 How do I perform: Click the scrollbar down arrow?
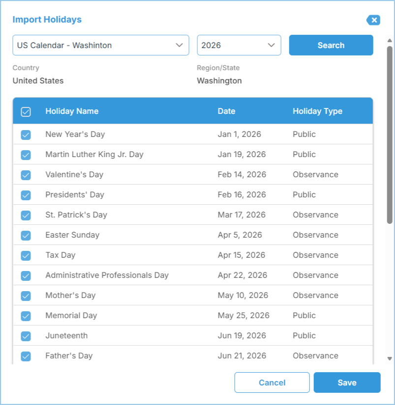(x=390, y=359)
